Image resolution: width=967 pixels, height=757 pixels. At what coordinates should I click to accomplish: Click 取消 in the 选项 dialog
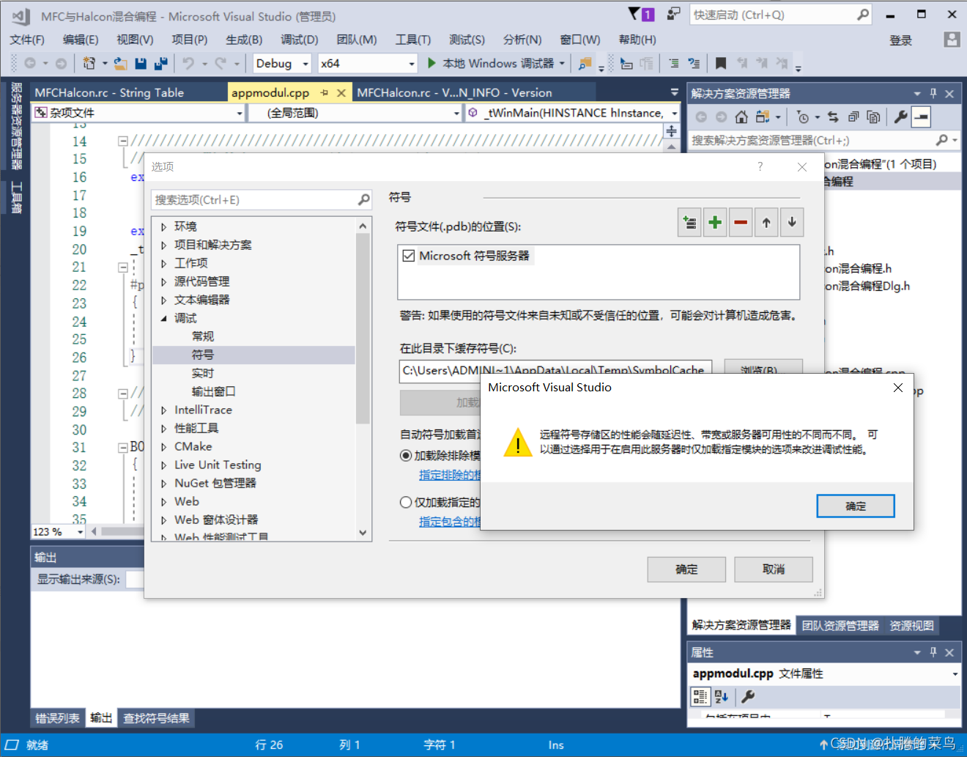[x=774, y=569]
